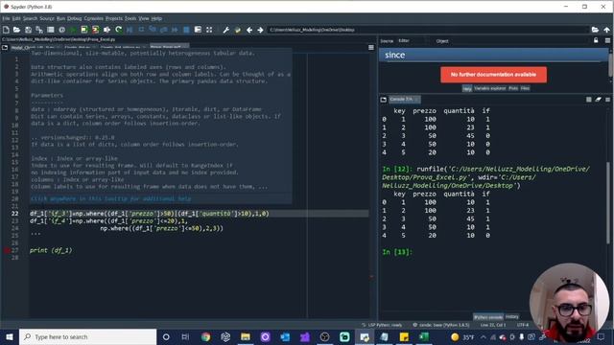Open console pane options hamburger menu
Image resolution: width=614 pixels, height=345 pixels.
607,100
